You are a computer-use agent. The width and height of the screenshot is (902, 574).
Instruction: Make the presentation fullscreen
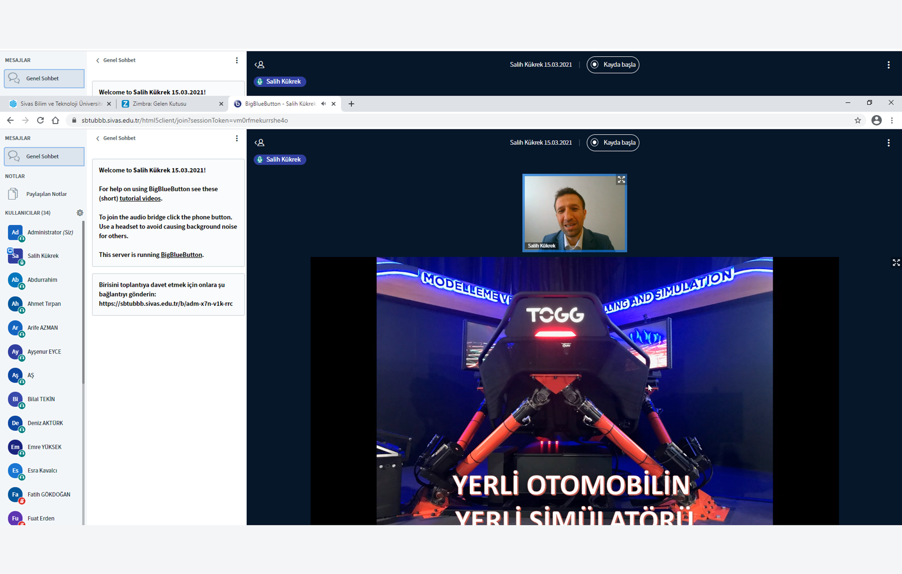896,262
